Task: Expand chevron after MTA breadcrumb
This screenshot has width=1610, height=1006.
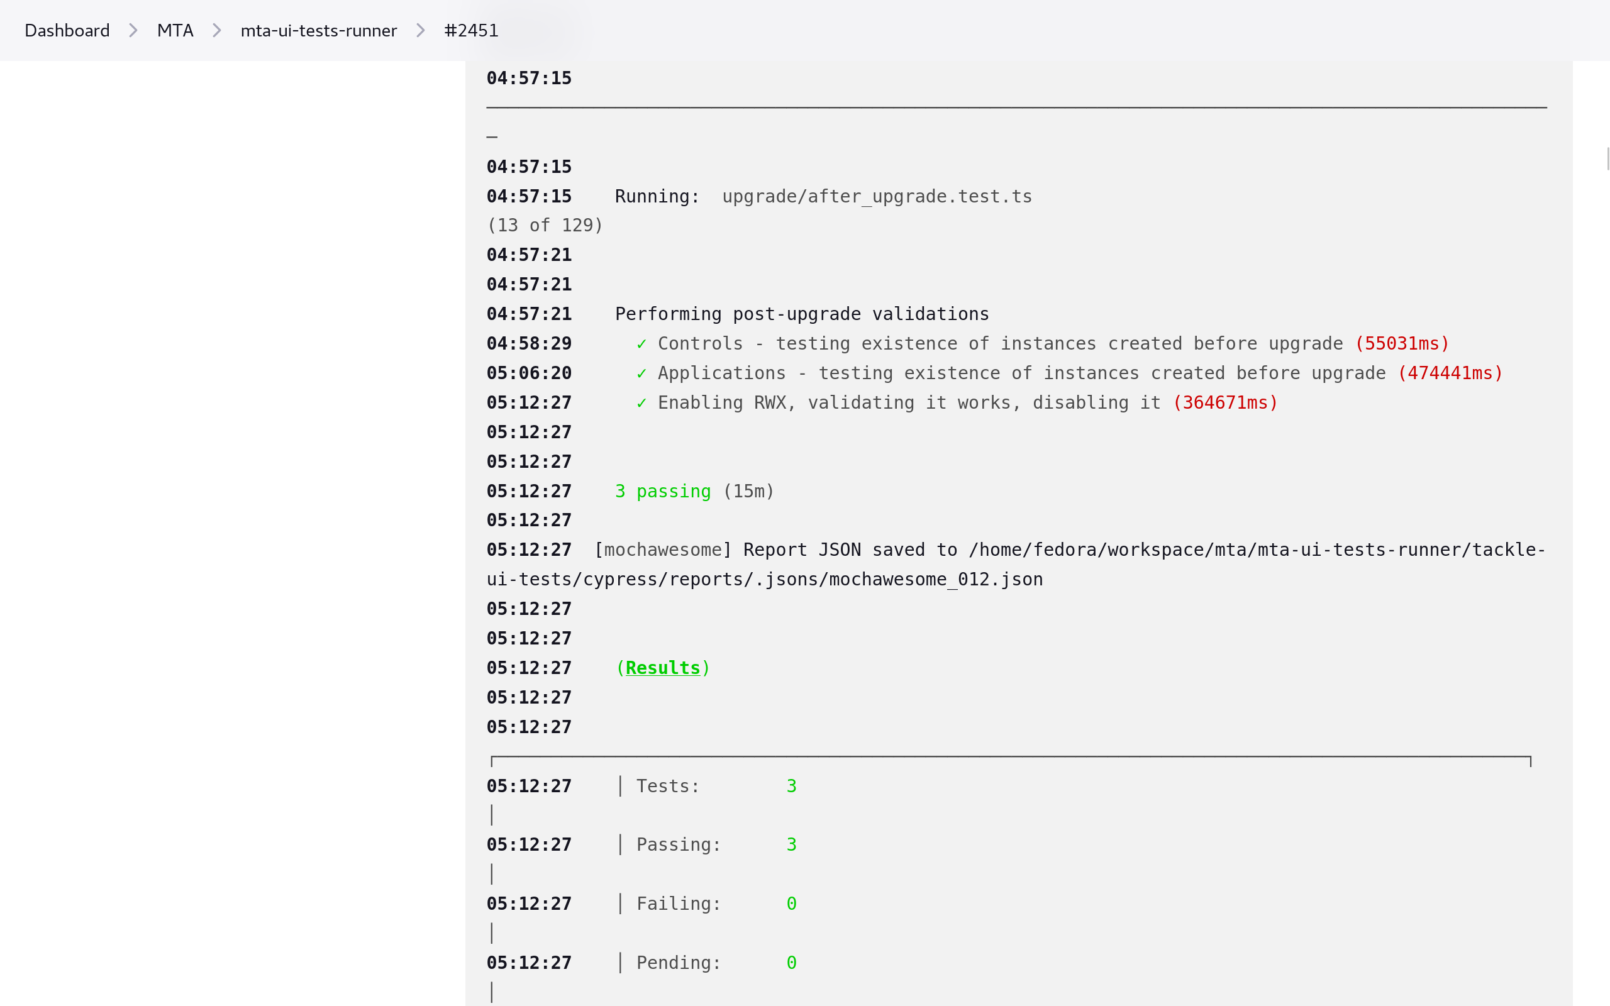Action: (217, 31)
